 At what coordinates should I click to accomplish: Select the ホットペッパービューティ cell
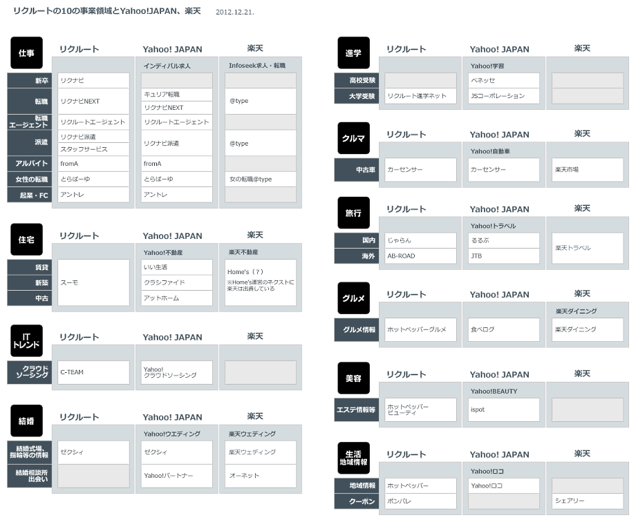click(420, 409)
